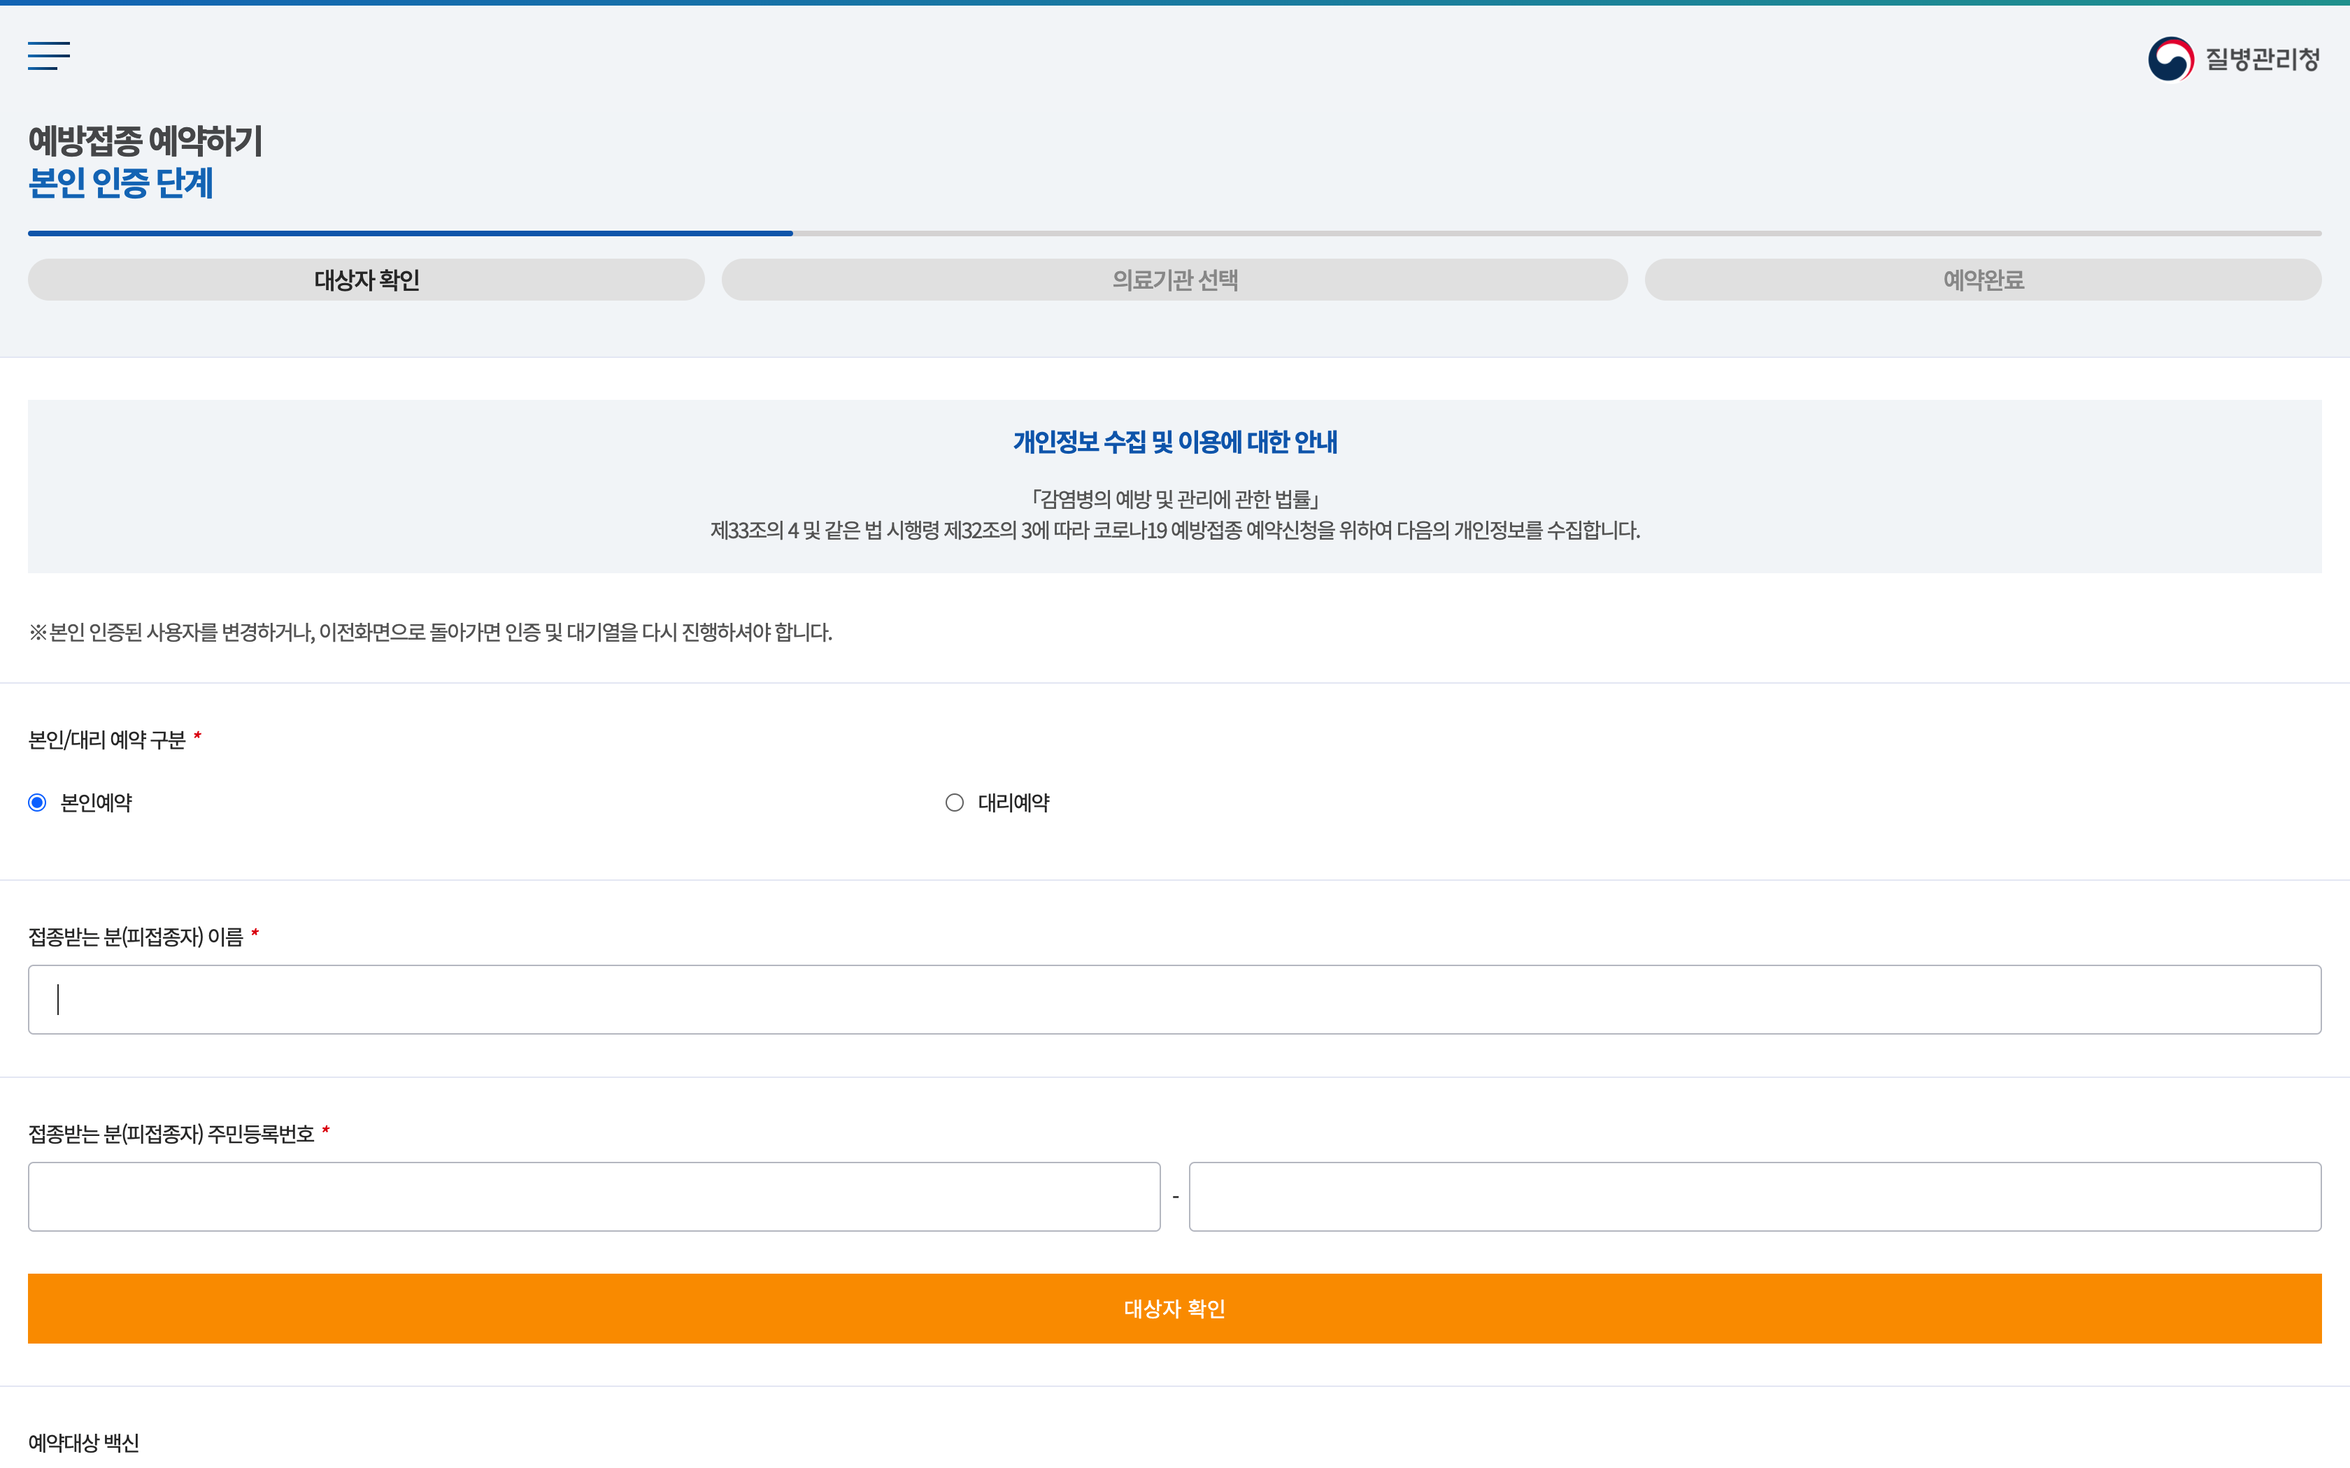Click the 「감염병의 예방 및 관리에 관한 법률」 text
The image size is (2350, 1468).
[1175, 499]
